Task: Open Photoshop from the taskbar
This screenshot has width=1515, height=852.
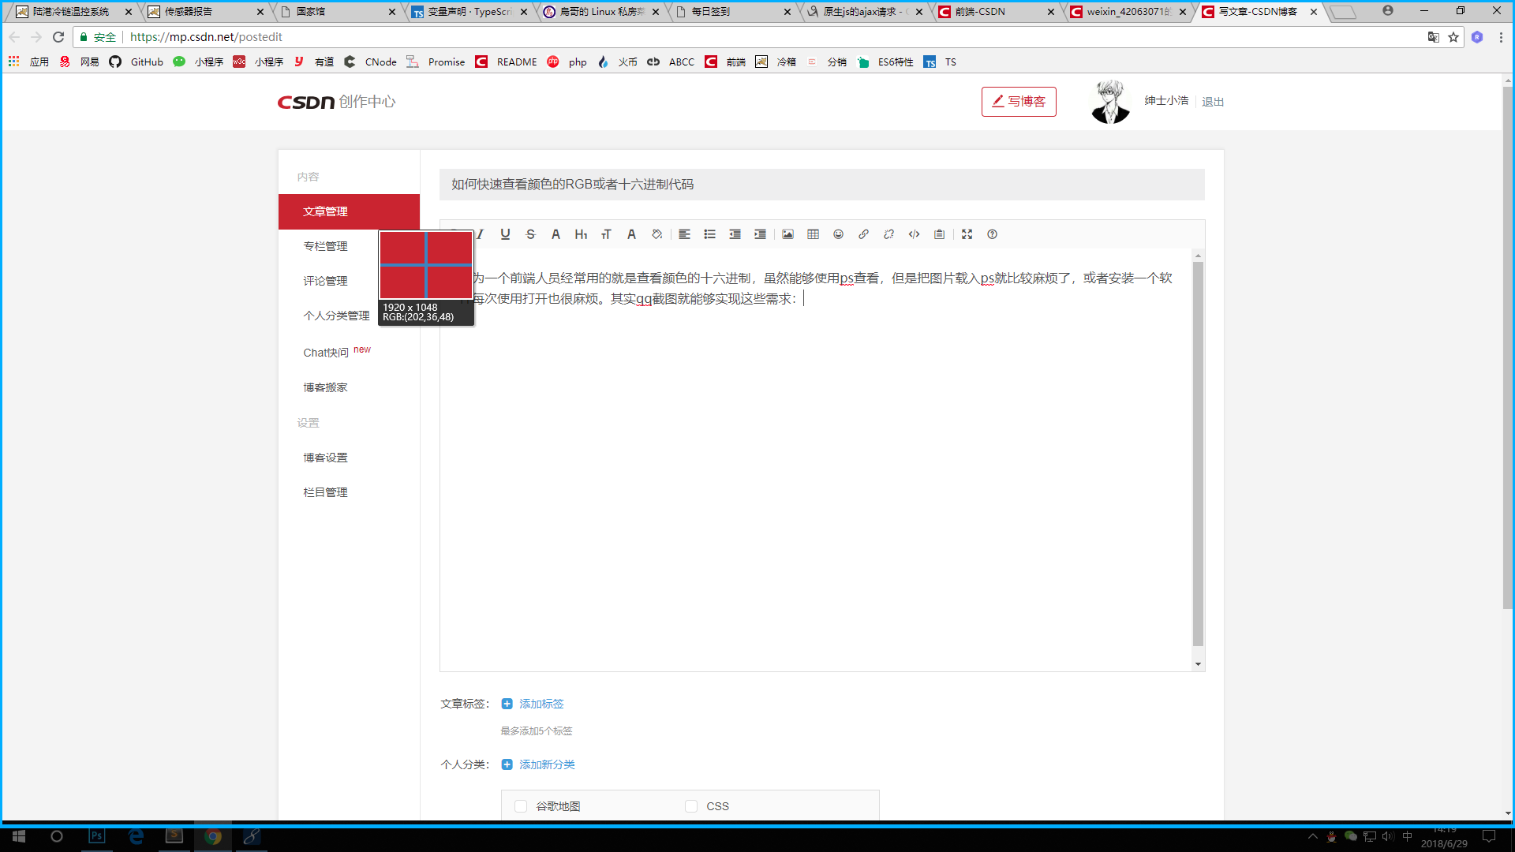Action: tap(96, 836)
